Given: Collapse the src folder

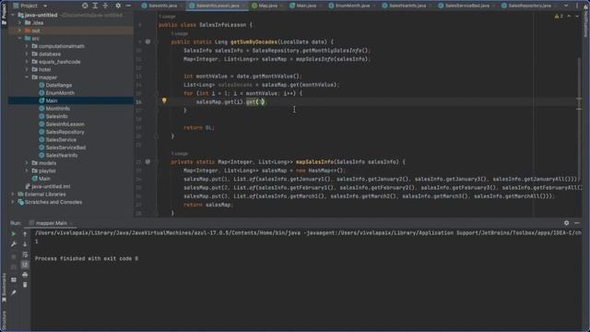Looking at the screenshot, I should point(19,39).
